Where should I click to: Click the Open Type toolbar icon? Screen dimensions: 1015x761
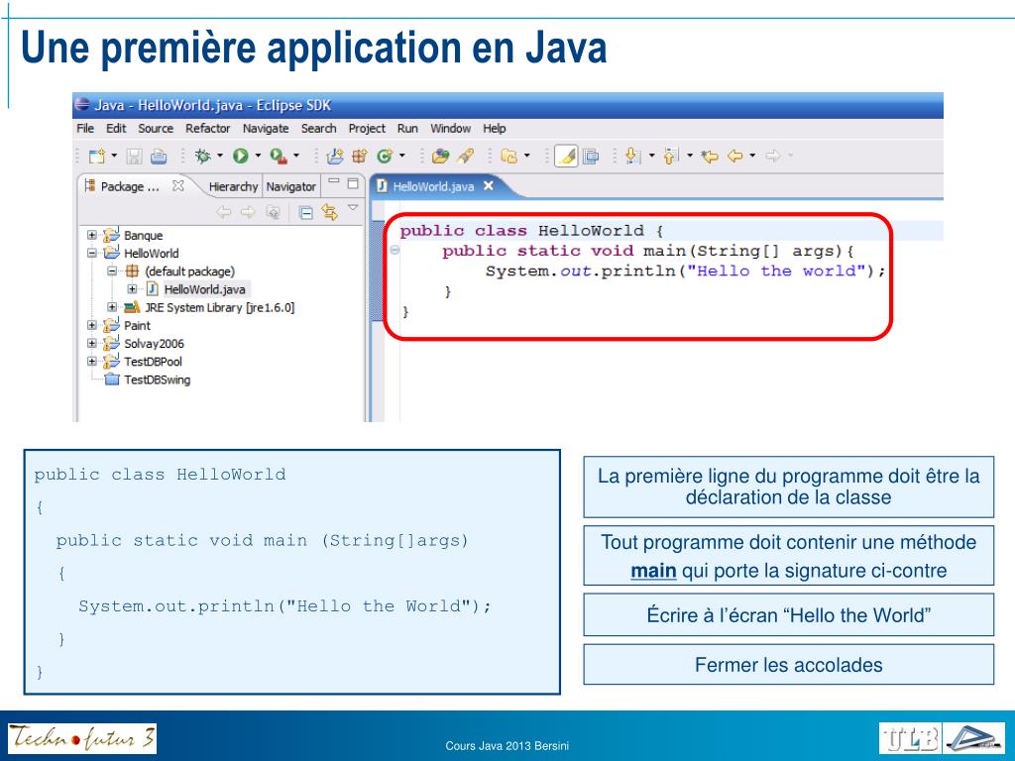[x=440, y=156]
